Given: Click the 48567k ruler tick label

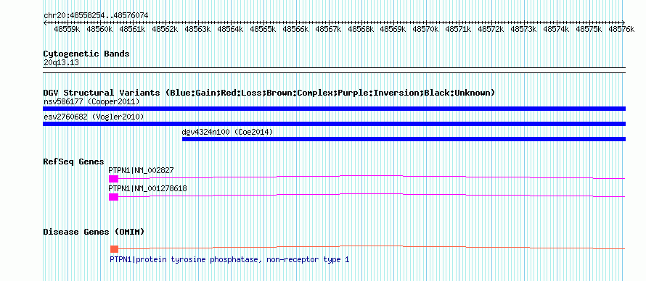Looking at the screenshot, I should [328, 30].
